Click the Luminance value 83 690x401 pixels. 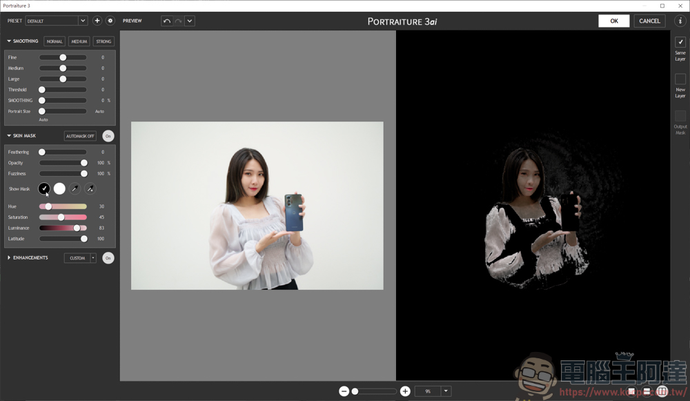101,228
